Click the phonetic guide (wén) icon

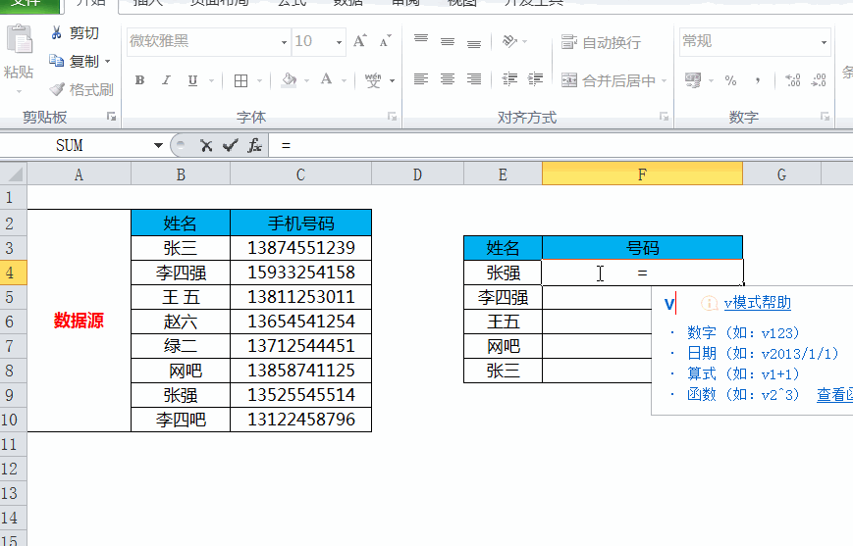click(x=373, y=81)
